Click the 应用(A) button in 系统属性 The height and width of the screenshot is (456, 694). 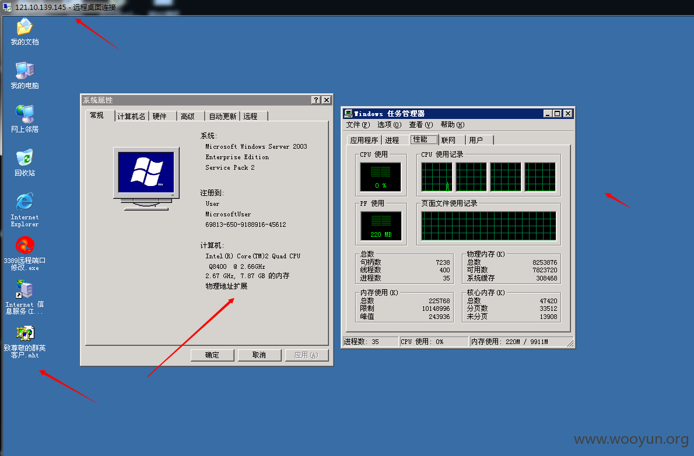pos(307,355)
